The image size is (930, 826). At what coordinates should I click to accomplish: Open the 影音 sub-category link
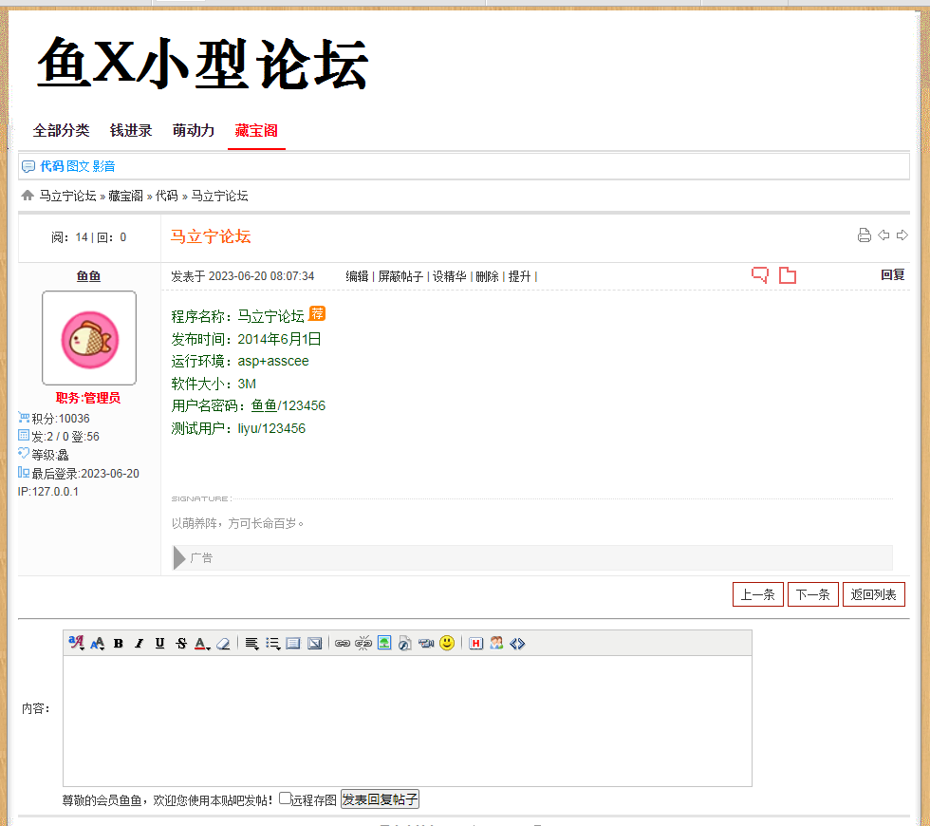(103, 166)
